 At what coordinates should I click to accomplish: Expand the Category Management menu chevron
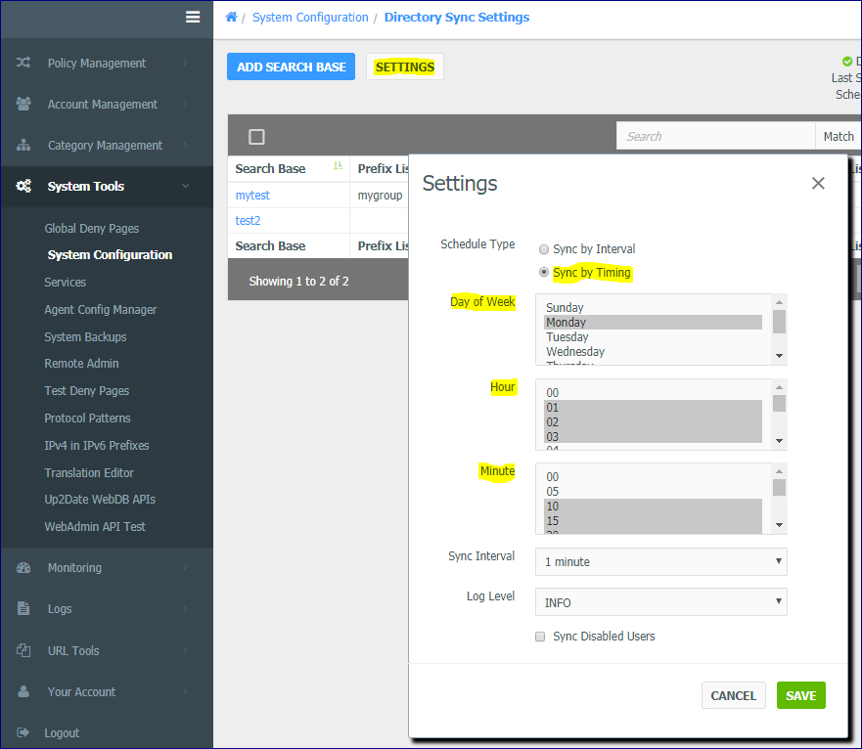coord(185,145)
